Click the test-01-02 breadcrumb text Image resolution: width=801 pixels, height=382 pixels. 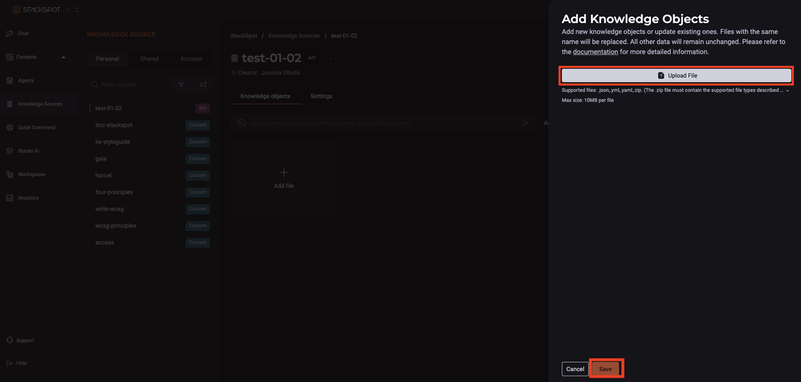(x=344, y=36)
